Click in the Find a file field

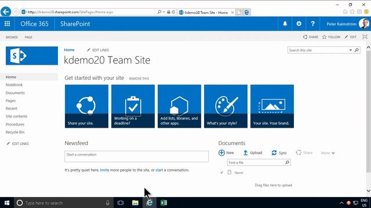256,162
